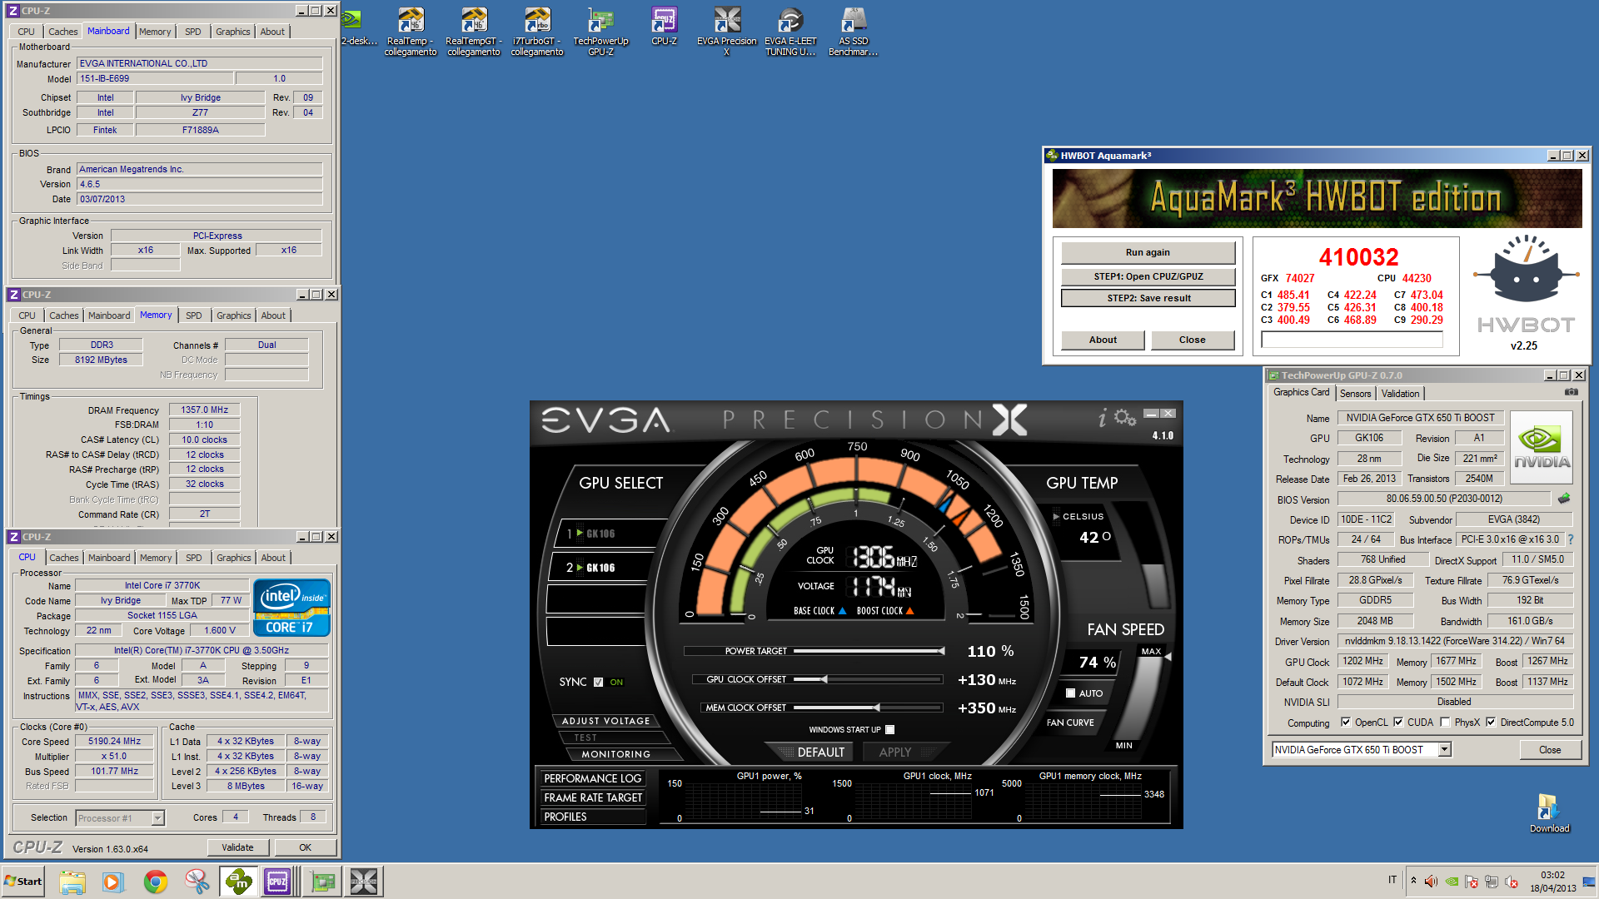Open EVGA Precision X desktop icon
Image resolution: width=1599 pixels, height=899 pixels.
tap(727, 32)
